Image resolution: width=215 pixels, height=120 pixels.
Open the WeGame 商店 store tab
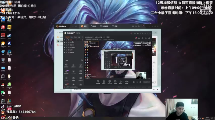93,26
